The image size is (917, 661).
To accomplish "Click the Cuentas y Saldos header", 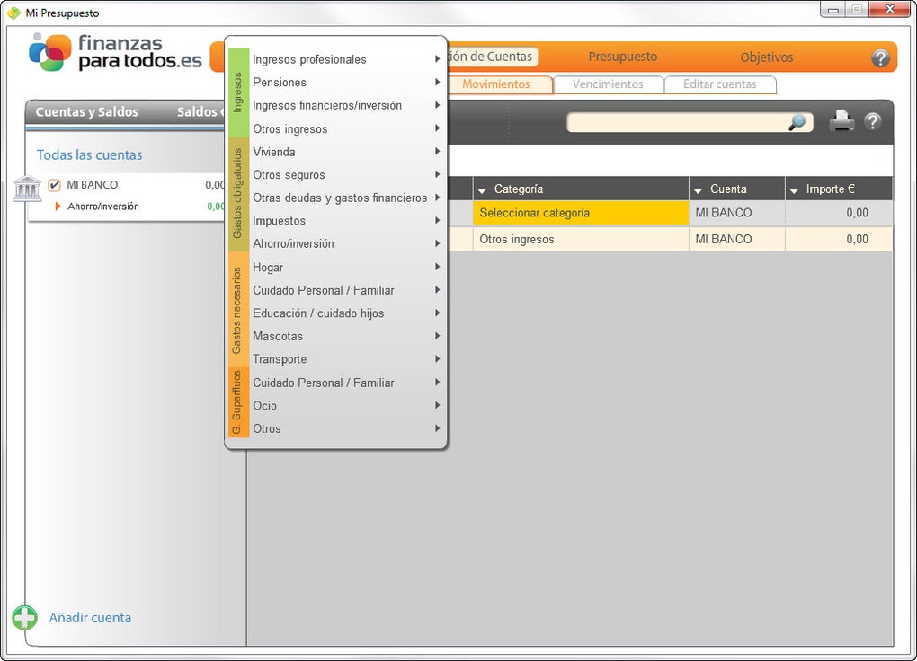I will point(86,111).
